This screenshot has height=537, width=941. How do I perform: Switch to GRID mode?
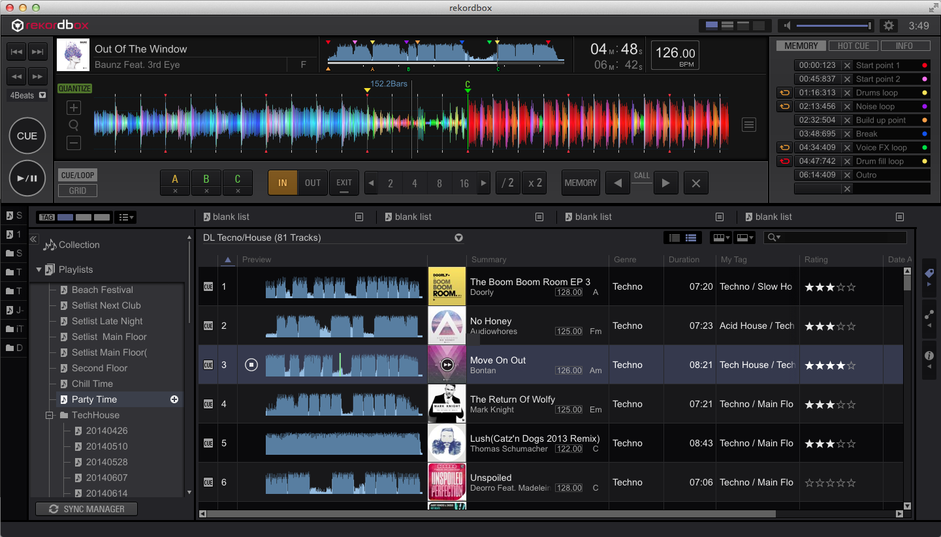pyautogui.click(x=78, y=191)
